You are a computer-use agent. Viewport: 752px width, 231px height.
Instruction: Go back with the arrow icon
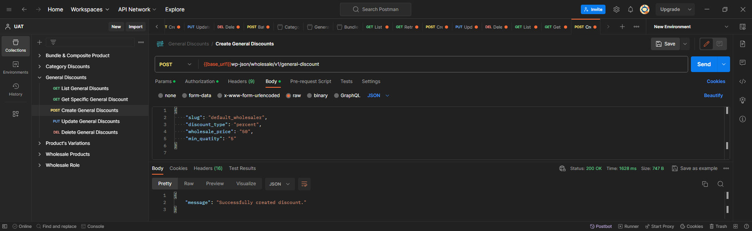point(24,9)
